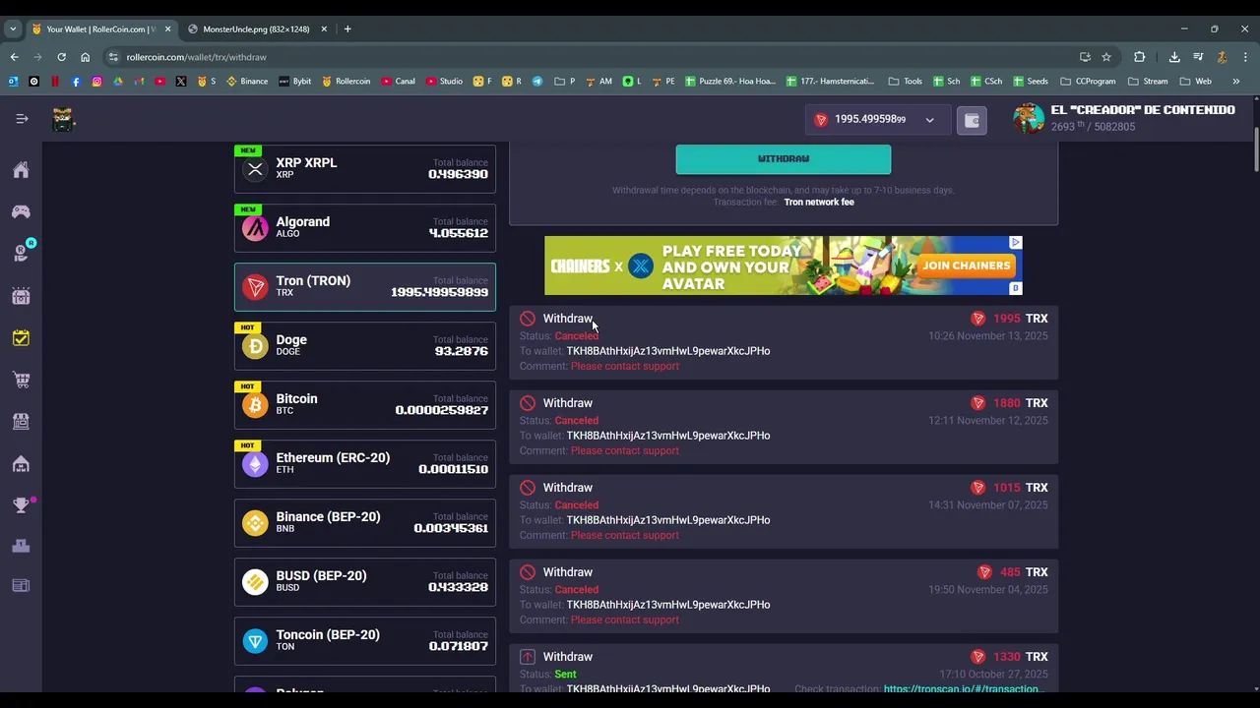Click the browser home button
Screen dimensions: 1260x708
[x=85, y=57]
